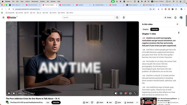The height and width of the screenshot is (105, 187).
Task: Click the Ask button below the video
Action: pos(109,103)
